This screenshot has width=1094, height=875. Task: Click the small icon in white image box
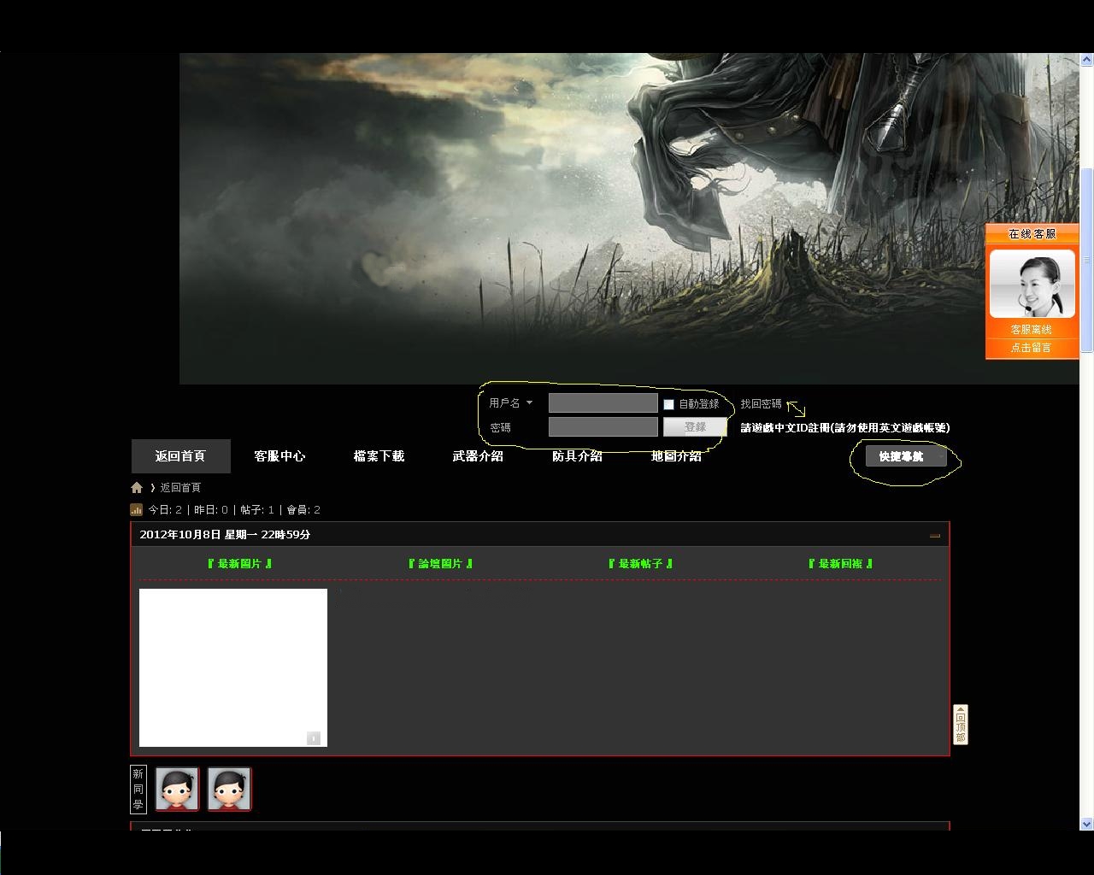(314, 738)
